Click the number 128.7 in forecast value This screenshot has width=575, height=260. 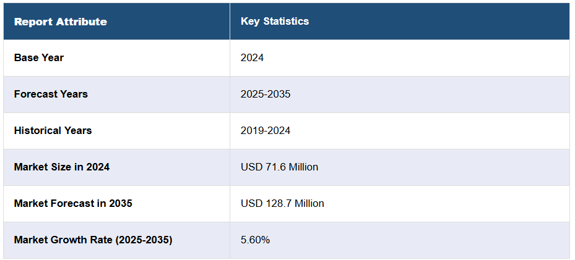tap(275, 203)
